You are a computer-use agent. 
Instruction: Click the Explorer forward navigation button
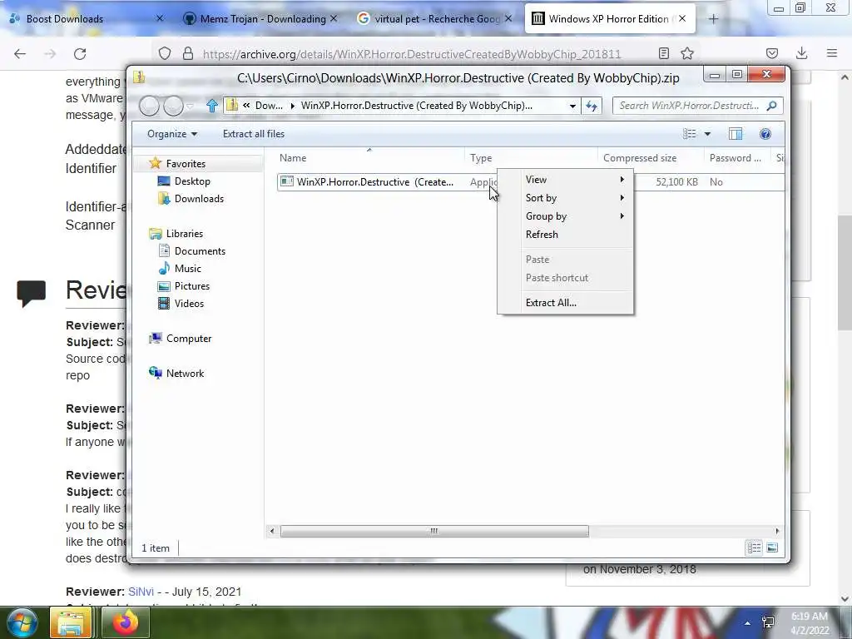click(173, 106)
